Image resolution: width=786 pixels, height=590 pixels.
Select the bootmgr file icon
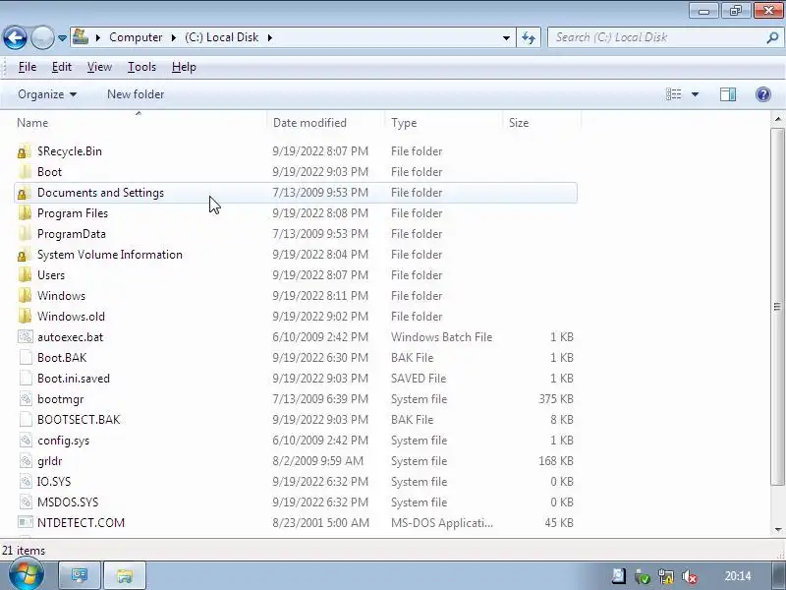(x=26, y=399)
